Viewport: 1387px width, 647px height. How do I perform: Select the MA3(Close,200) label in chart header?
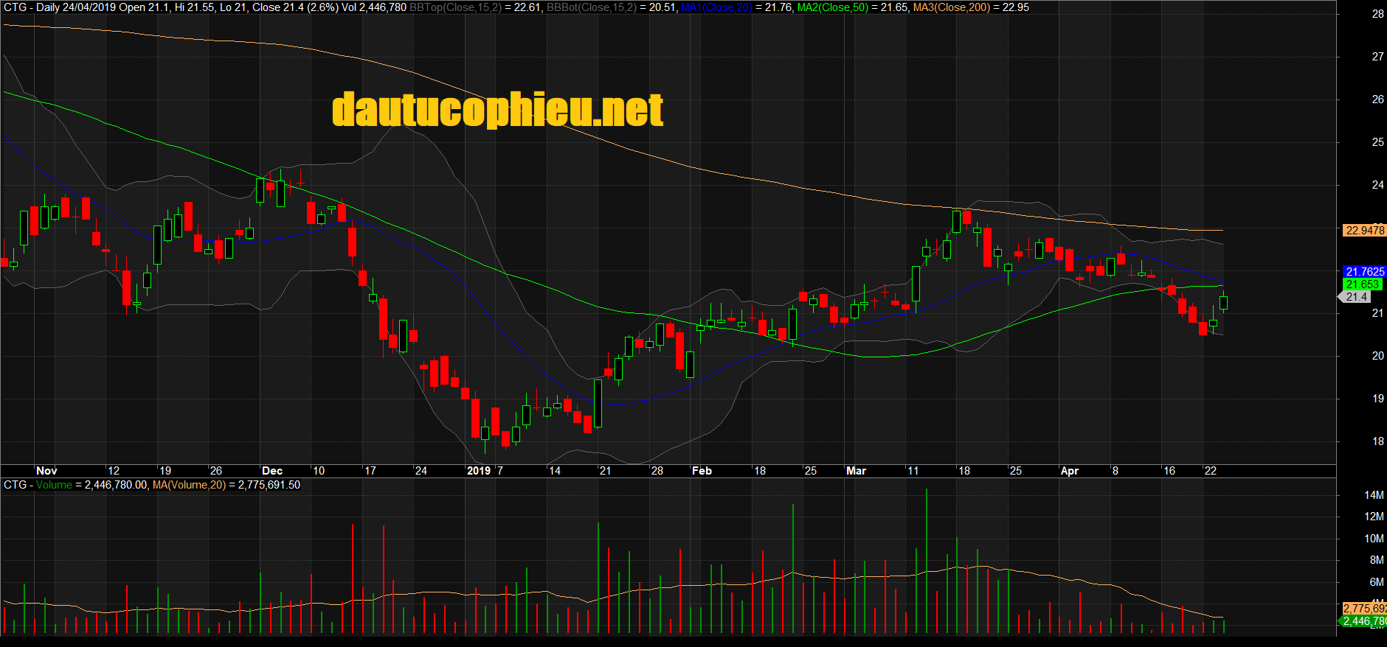pos(951,7)
